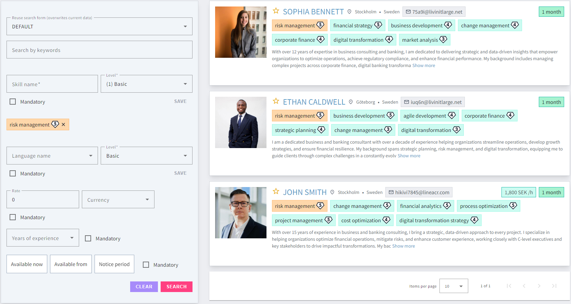Open the Items per page dropdown

tap(454, 286)
